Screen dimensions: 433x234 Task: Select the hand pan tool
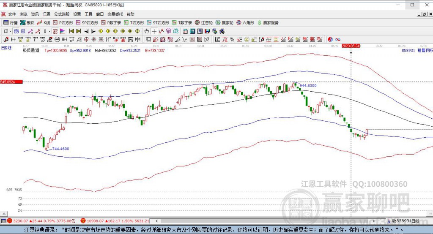147,31
